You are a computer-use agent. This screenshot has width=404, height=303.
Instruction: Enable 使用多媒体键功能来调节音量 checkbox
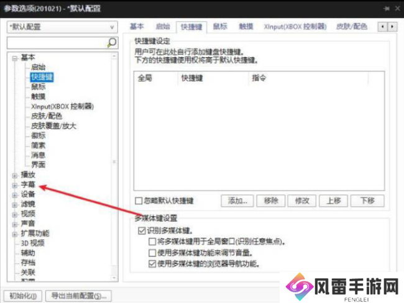coord(152,253)
